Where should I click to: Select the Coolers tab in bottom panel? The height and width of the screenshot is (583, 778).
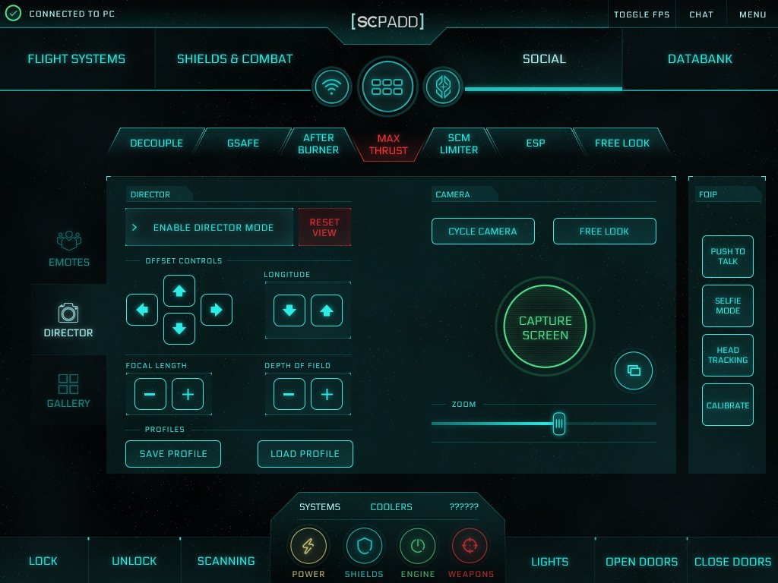click(x=391, y=506)
